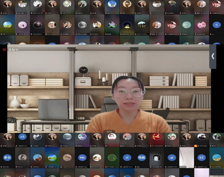The image size is (224, 177).
Task: Expand the side panel with left chevron
Action: tap(213, 56)
